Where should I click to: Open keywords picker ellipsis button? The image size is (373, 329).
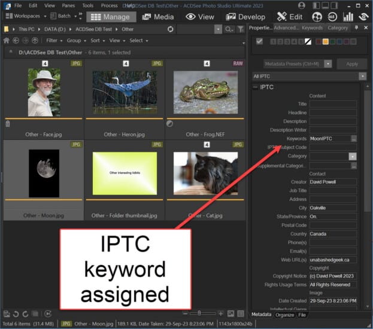(354, 138)
